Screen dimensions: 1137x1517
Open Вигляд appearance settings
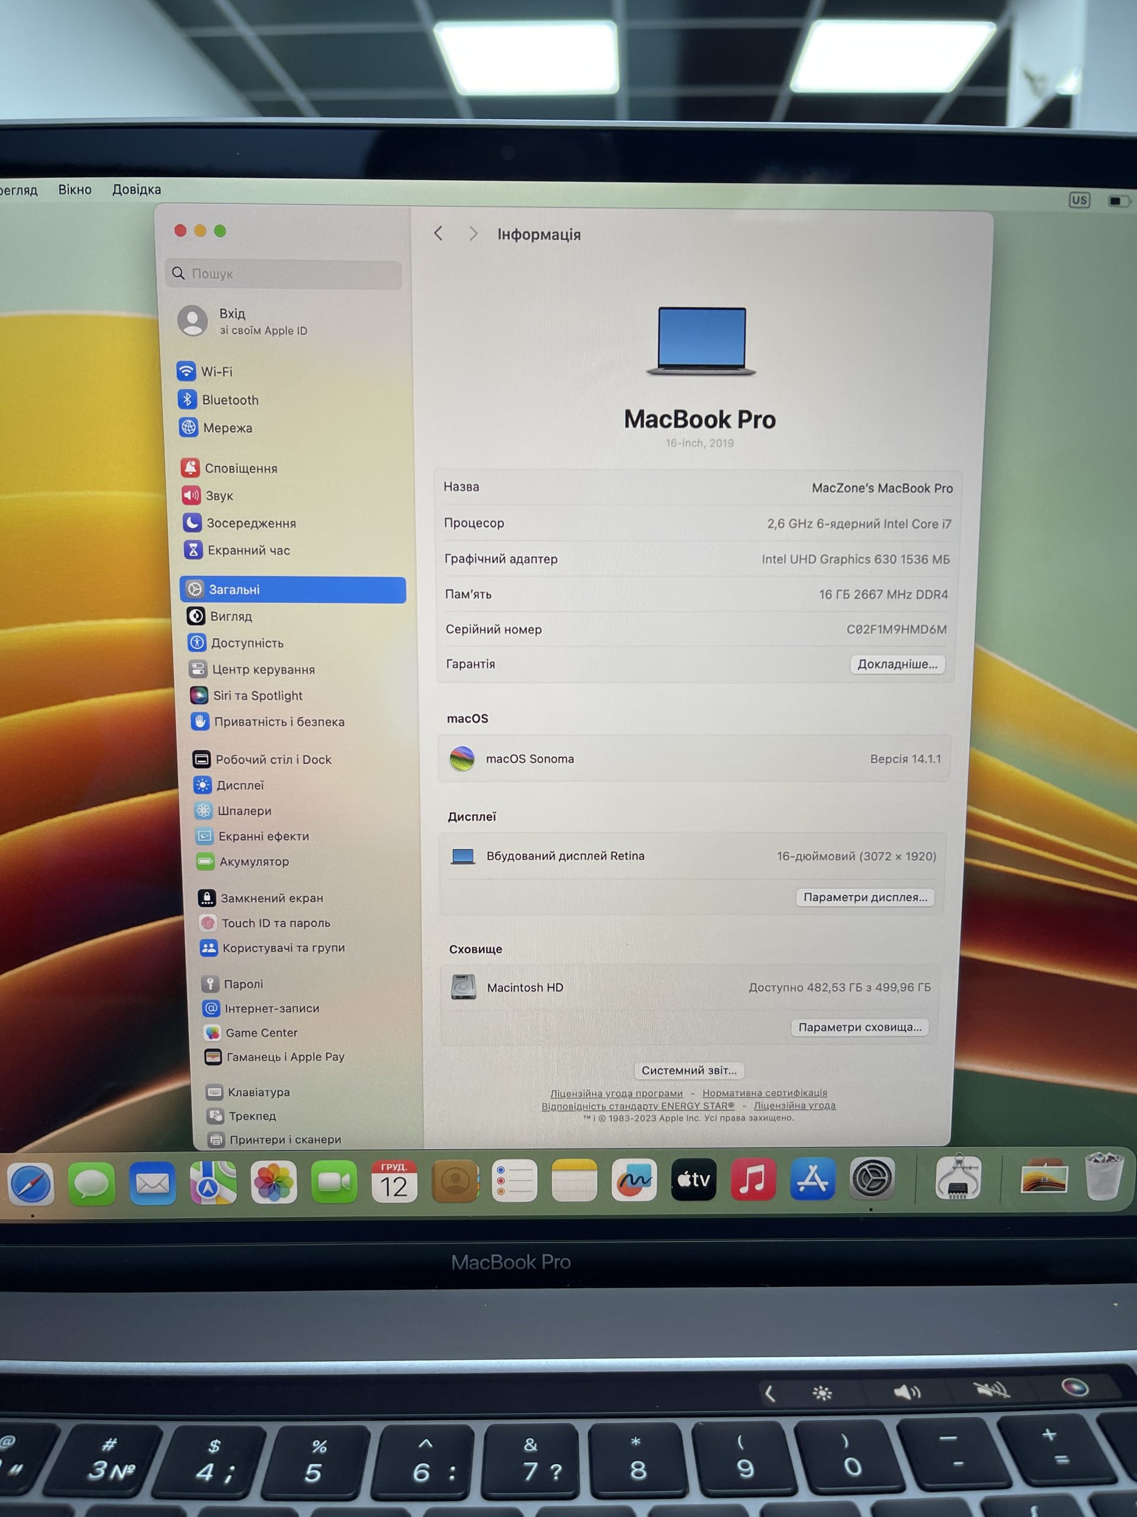click(220, 616)
